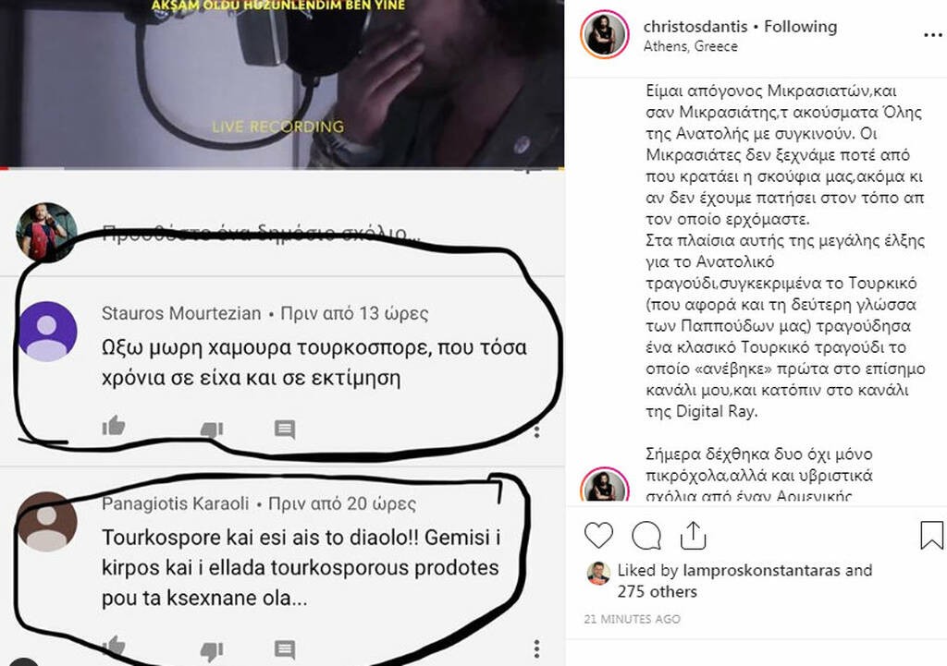Thumbs up Stauros Mourtezian's comment
Screen dimensions: 947x666
pyautogui.click(x=114, y=426)
